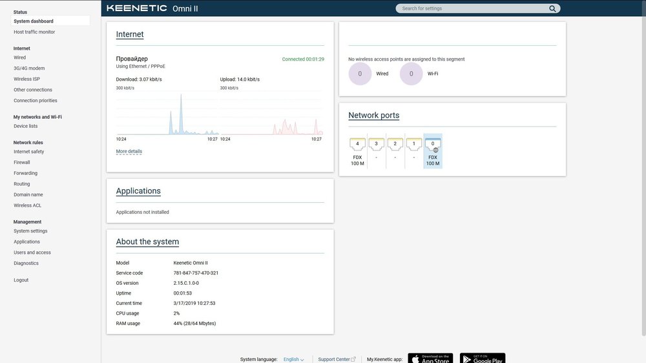
Task: Click the Keenetic logo
Action: tap(137, 8)
